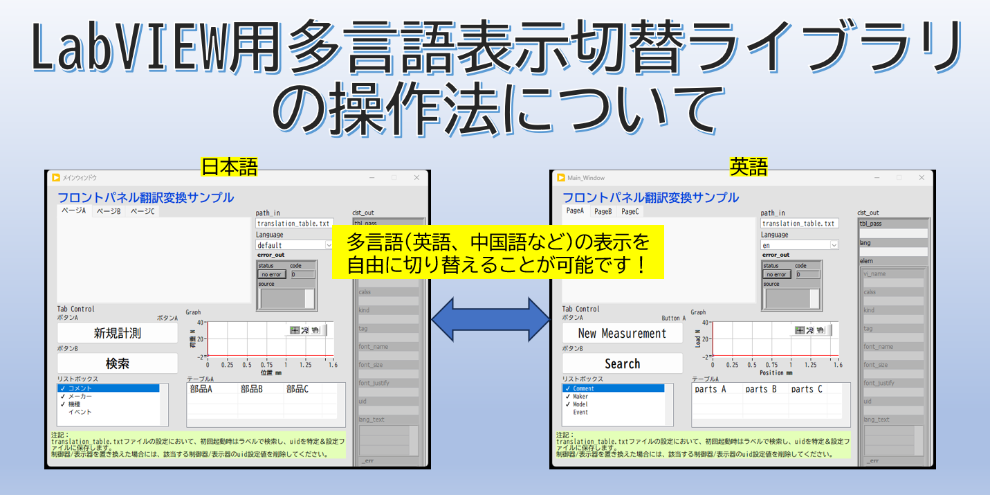
Task: Select pan hand tool in Japanese window graph
Action: coord(315,330)
